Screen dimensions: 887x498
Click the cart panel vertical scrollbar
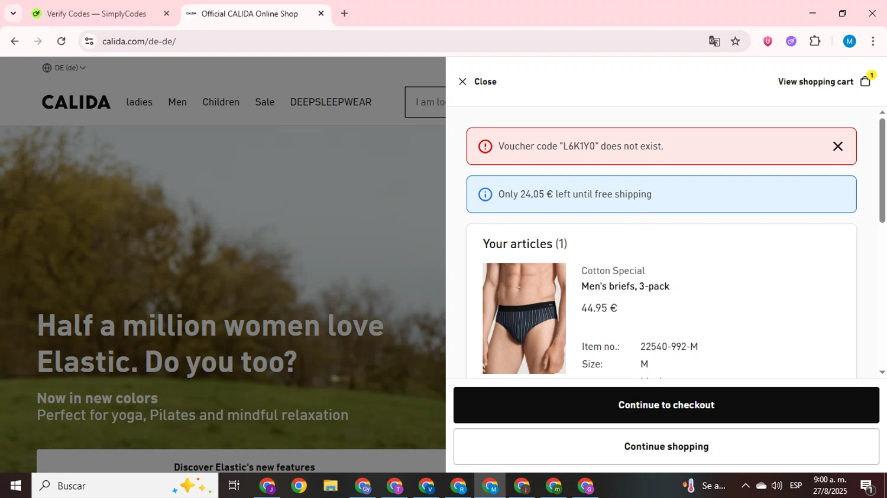click(x=882, y=170)
